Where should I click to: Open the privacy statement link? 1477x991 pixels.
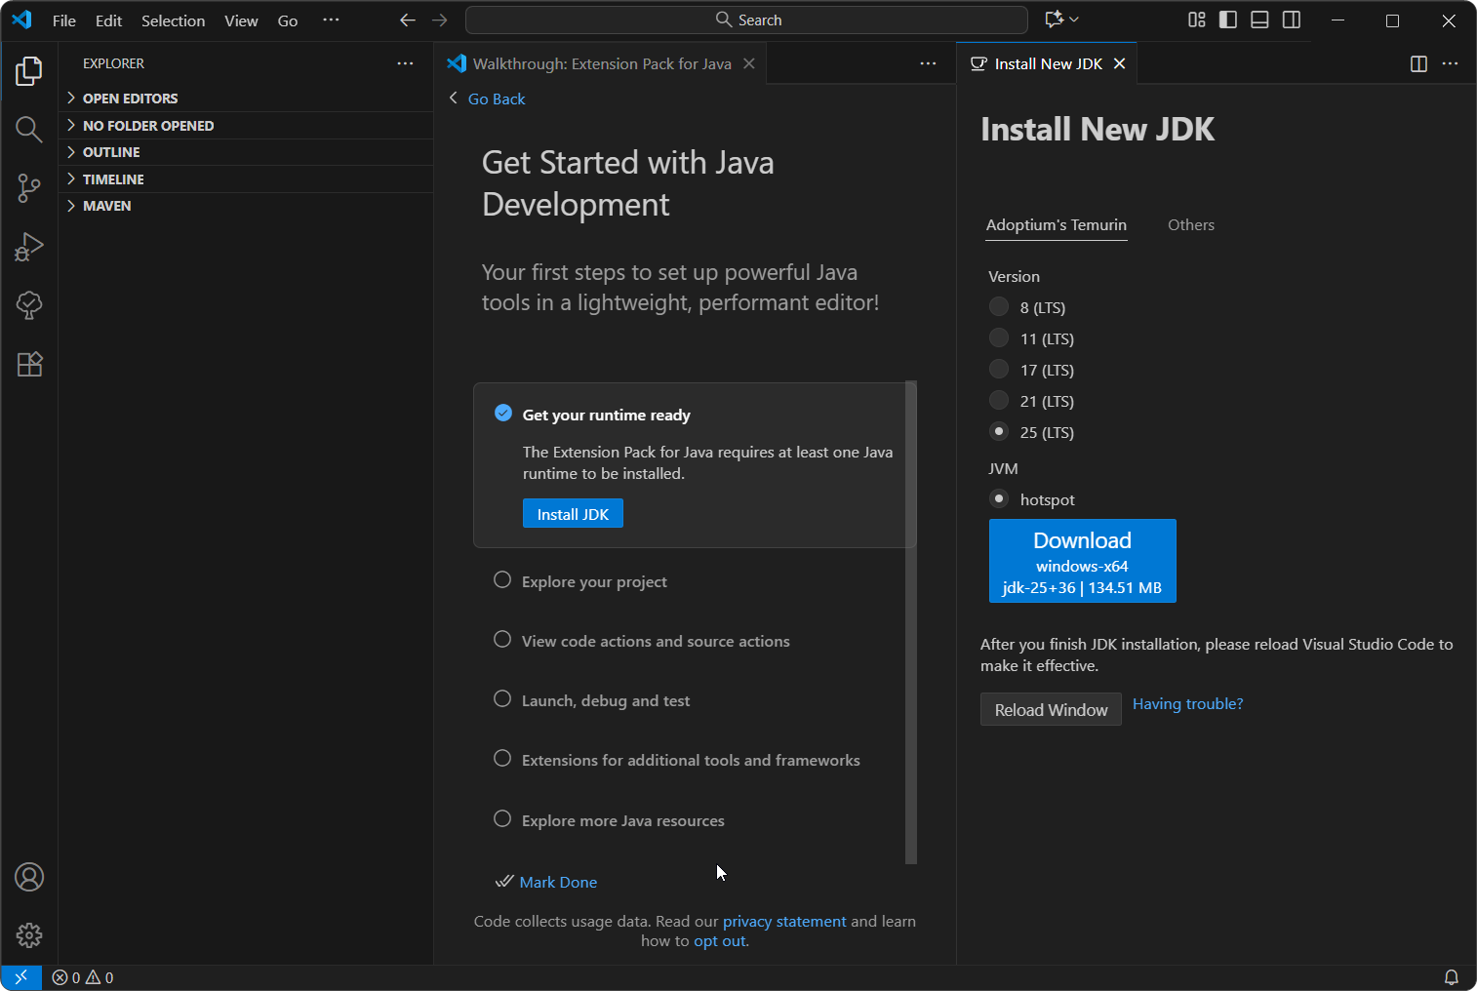[x=783, y=921]
